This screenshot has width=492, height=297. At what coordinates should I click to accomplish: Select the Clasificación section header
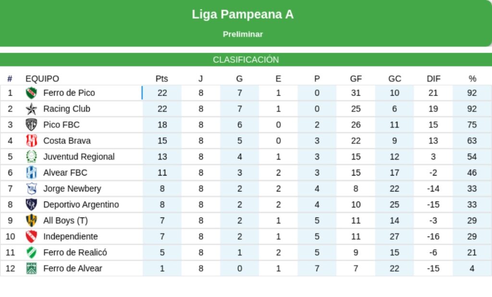tap(246, 60)
